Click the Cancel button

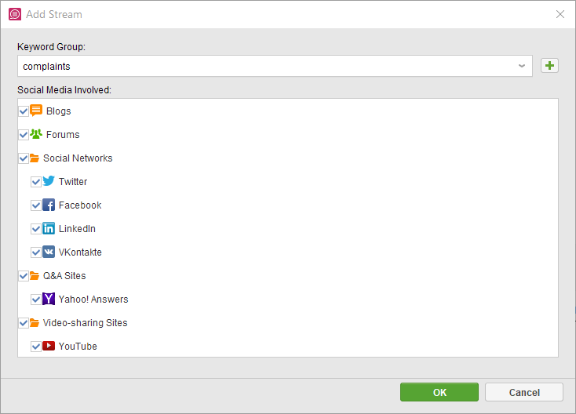(524, 392)
